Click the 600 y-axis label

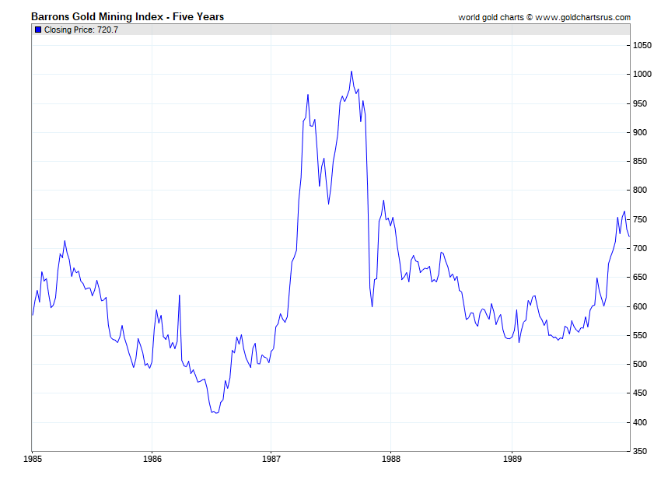coord(640,306)
